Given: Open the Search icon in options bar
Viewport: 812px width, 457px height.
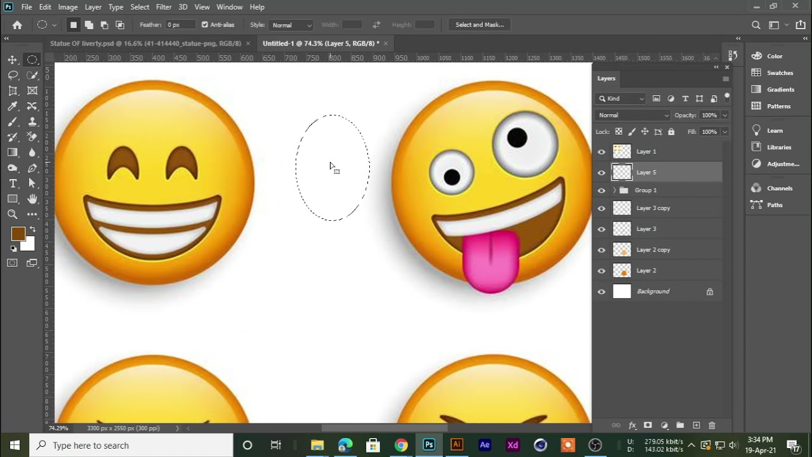Looking at the screenshot, I should (756, 25).
